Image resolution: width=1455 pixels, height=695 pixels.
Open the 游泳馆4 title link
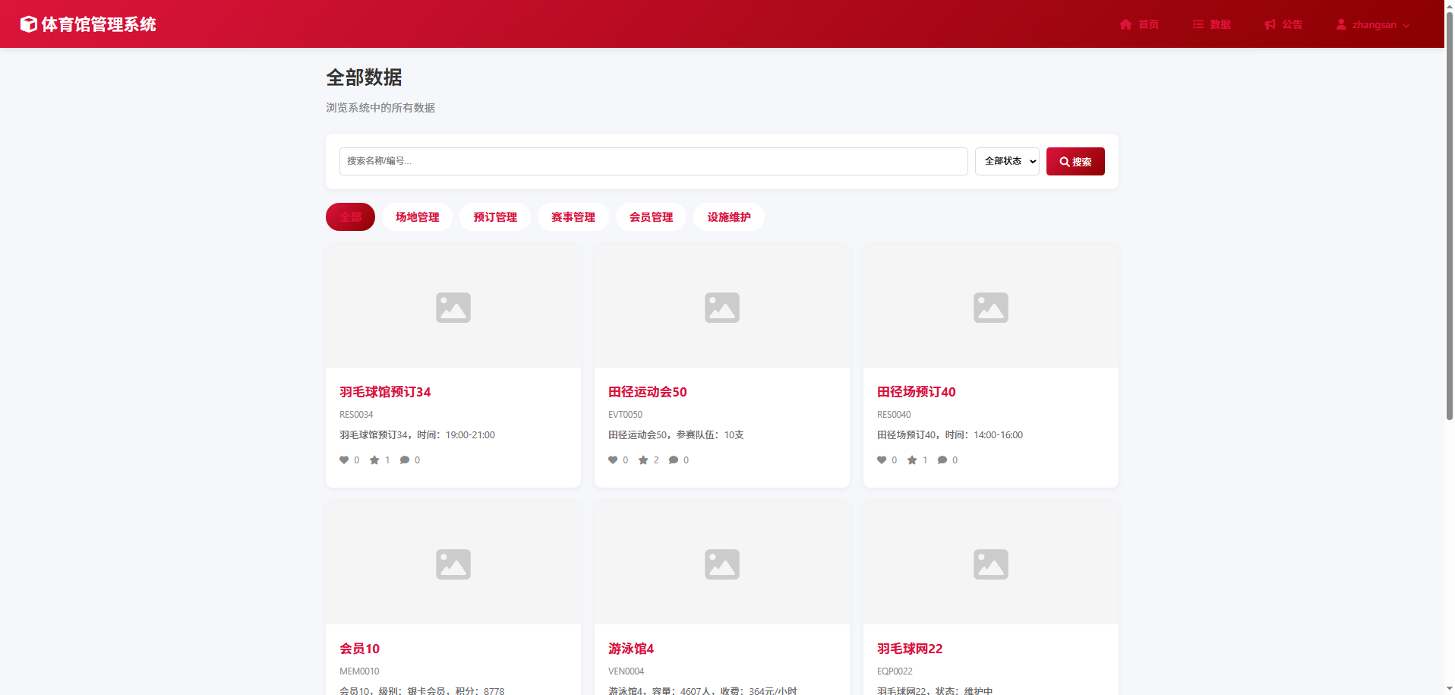click(x=631, y=649)
